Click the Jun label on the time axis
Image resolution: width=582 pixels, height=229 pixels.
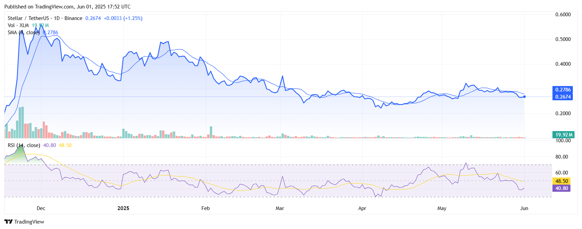tap(524, 208)
